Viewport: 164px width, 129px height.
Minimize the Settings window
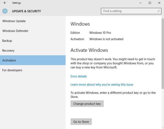point(140,3)
